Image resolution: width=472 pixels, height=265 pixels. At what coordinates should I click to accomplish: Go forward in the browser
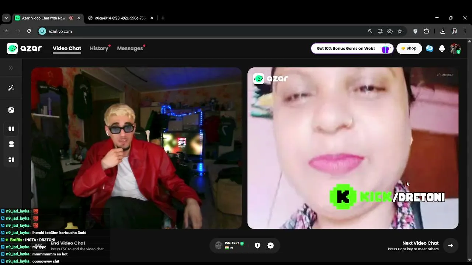[x=18, y=31]
